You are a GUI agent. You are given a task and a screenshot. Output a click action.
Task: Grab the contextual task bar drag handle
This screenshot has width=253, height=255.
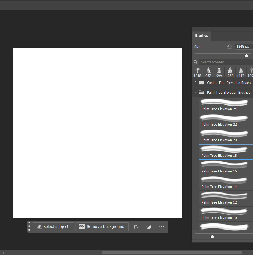coord(29,227)
